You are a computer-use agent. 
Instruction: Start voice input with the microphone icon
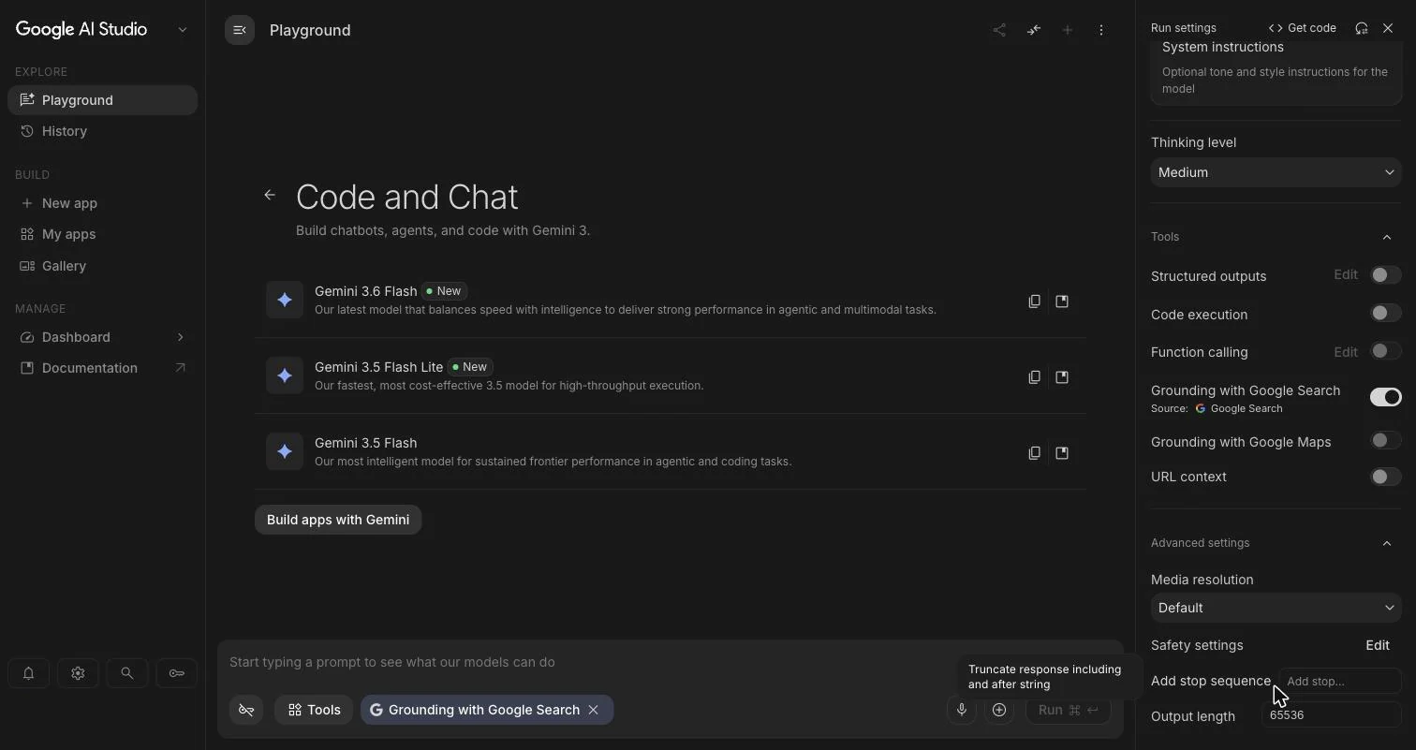coord(961,710)
